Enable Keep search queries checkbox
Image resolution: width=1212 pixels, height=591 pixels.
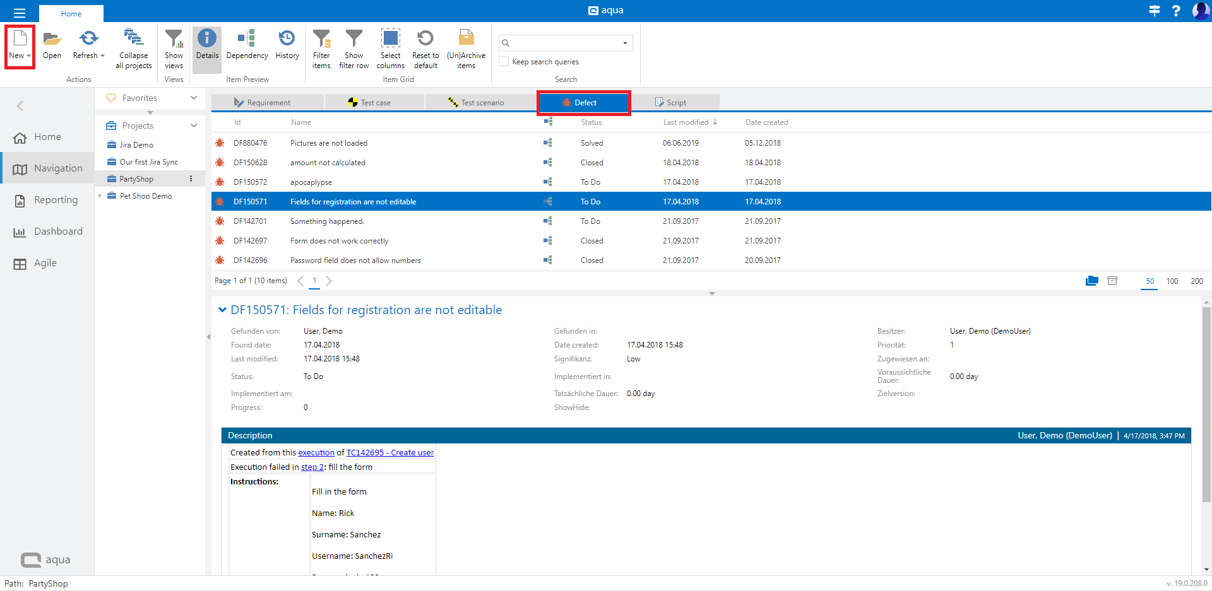click(504, 62)
